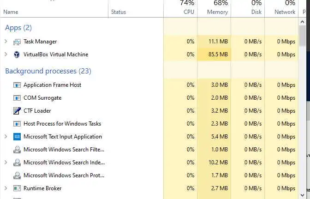Viewport: 310px width, 199px height.
Task: Click the CTF Loader pen icon
Action: click(x=17, y=111)
